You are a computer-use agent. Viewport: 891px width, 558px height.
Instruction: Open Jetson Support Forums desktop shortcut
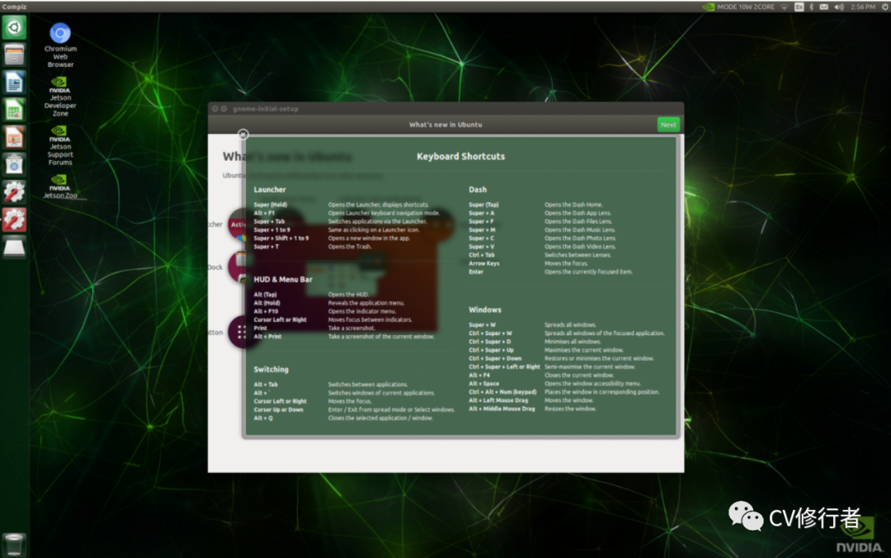[60, 145]
